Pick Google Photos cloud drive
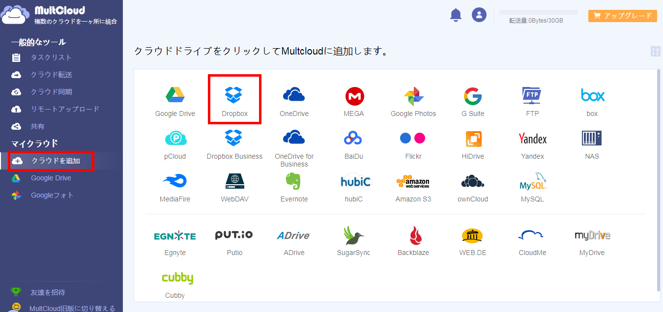Screen dimensions: 663x312 pyautogui.click(x=413, y=102)
